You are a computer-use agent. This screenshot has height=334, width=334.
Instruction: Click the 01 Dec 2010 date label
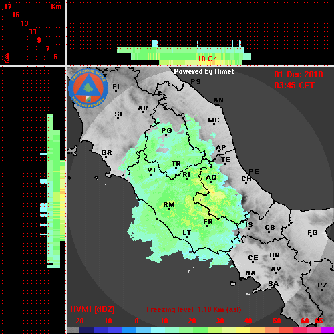(x=299, y=75)
